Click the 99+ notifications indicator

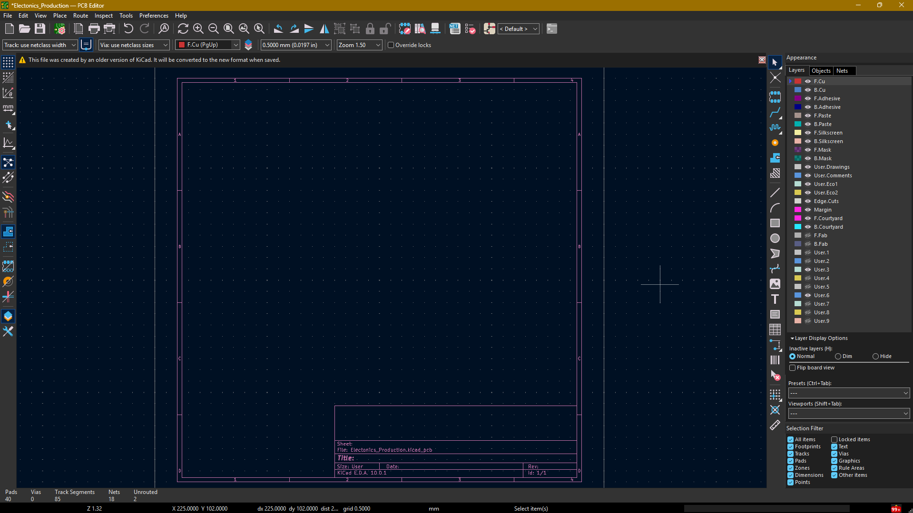coord(896,508)
